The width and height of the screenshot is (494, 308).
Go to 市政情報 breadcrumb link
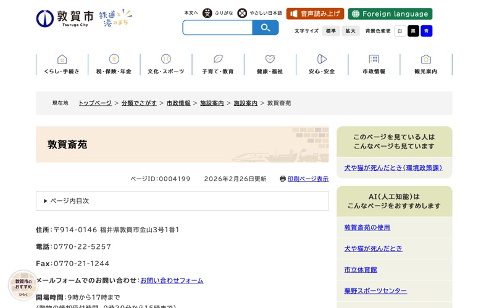(178, 103)
